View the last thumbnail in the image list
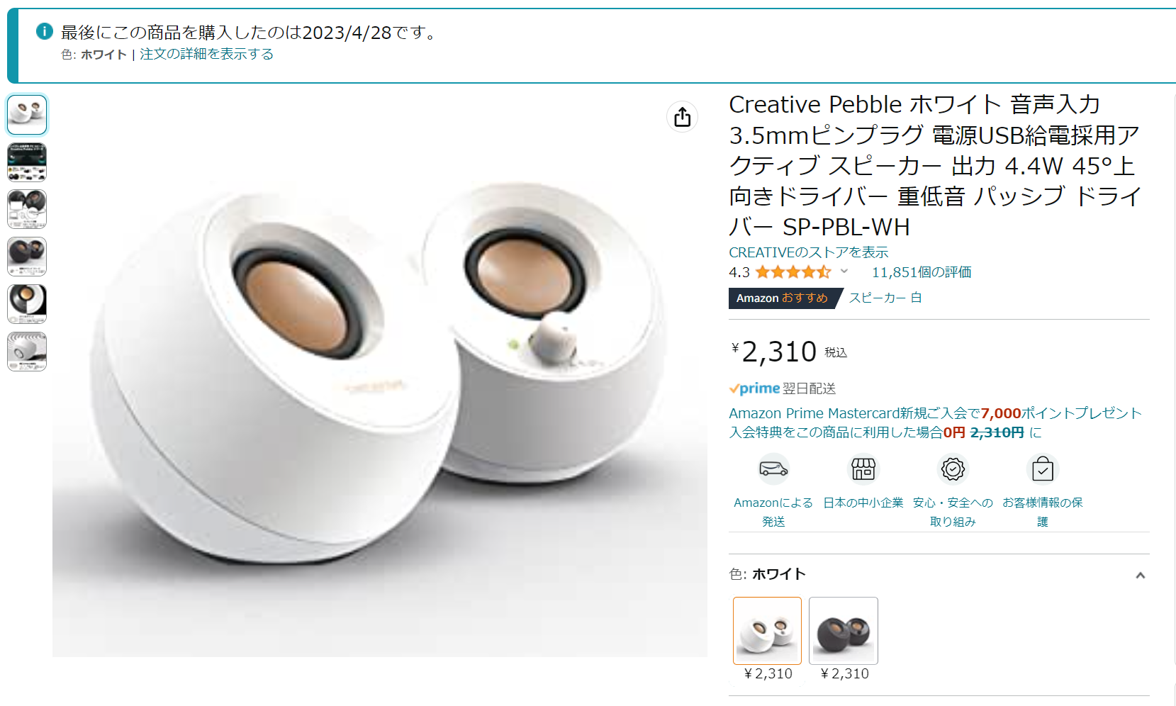This screenshot has width=1176, height=706. [x=27, y=352]
